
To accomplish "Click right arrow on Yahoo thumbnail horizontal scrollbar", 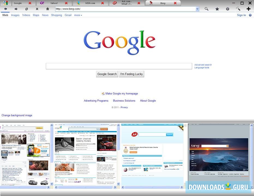I will 48,187.
